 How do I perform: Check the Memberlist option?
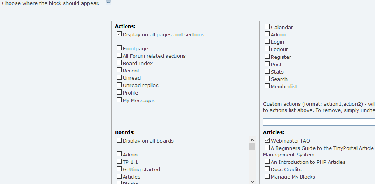pyautogui.click(x=267, y=86)
